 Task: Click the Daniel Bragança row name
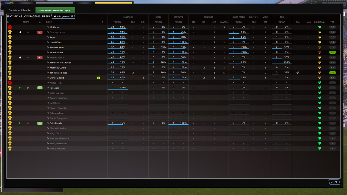pos(58,118)
